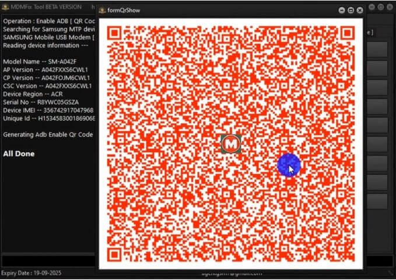Maximize the formQrShow window
Screen dimensions: 396x280
pyautogui.click(x=351, y=10)
